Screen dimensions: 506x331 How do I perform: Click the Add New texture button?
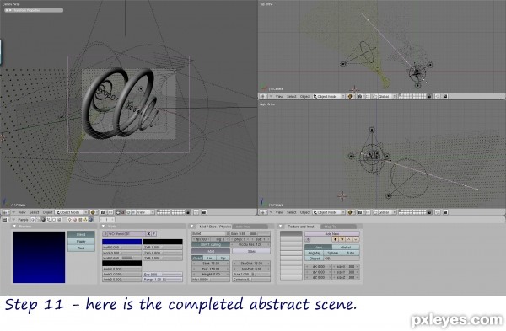(x=331, y=233)
